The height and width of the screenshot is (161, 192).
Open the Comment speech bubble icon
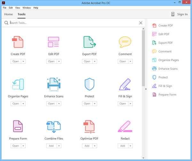point(125,42)
